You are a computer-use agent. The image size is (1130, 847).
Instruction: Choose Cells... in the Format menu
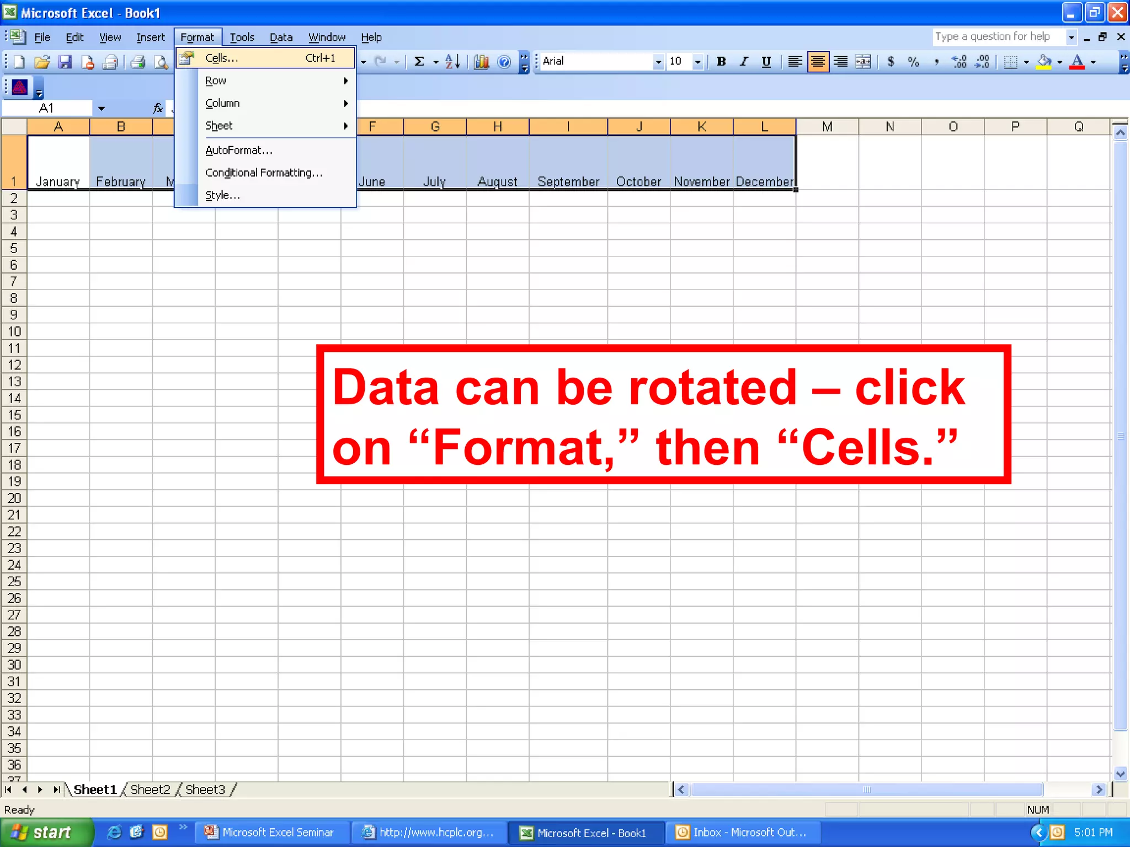click(265, 58)
